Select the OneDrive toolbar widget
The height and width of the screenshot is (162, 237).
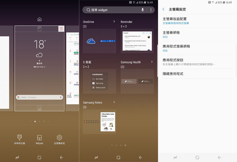pos(108,41)
